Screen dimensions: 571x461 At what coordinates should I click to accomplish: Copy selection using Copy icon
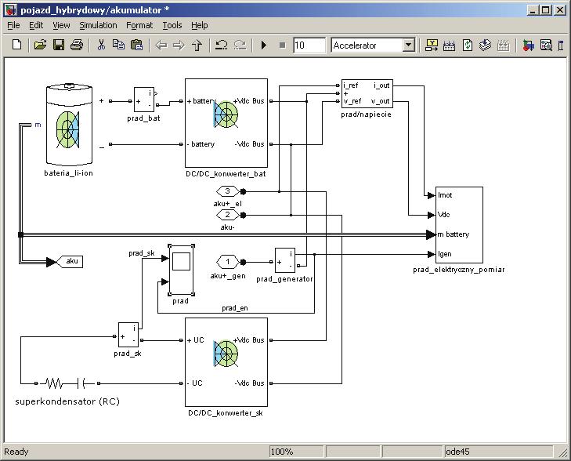tap(118, 45)
